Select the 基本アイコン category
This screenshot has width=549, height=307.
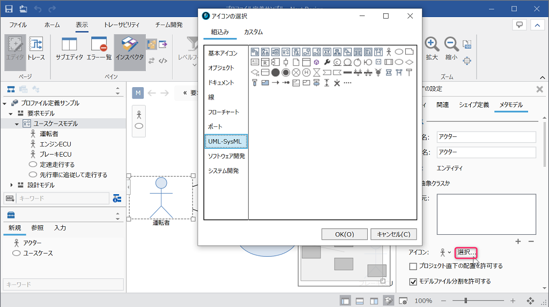(222, 53)
